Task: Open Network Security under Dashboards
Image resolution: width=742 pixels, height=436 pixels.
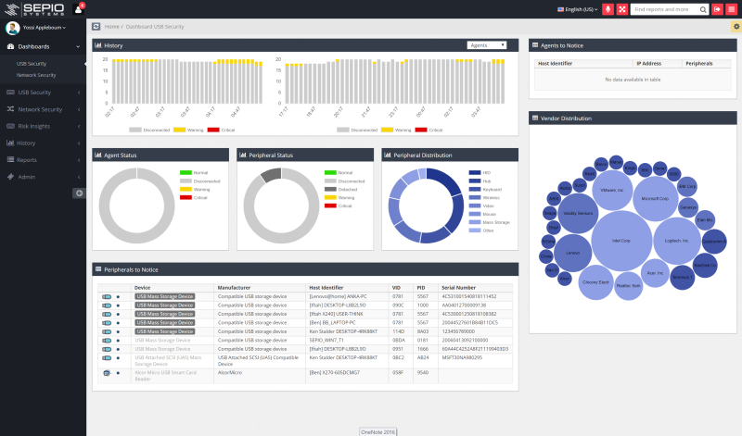Action: 36,75
